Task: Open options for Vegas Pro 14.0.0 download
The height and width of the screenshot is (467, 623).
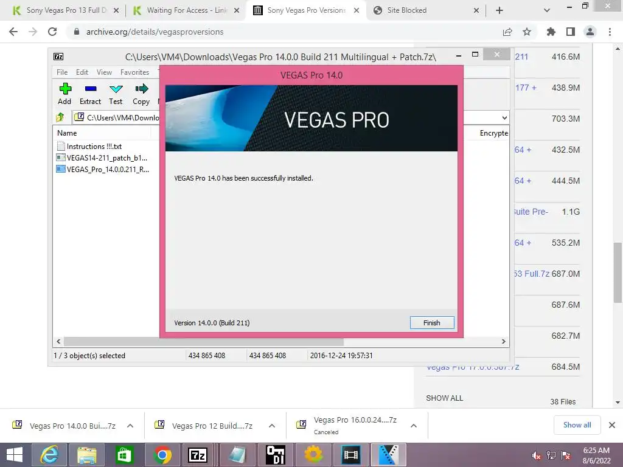Action: (x=130, y=426)
